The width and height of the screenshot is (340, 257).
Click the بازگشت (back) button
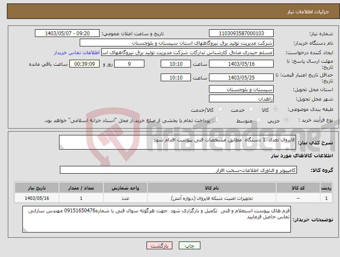(x=159, y=245)
